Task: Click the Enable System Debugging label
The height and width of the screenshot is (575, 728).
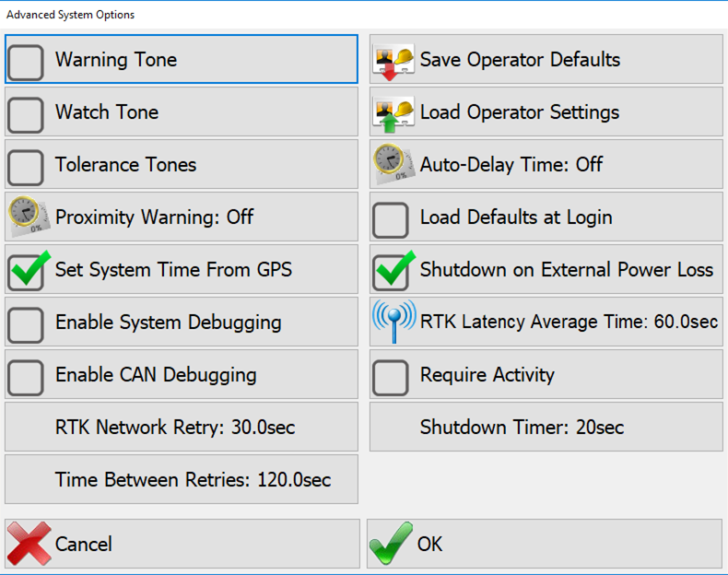Action: (x=169, y=323)
